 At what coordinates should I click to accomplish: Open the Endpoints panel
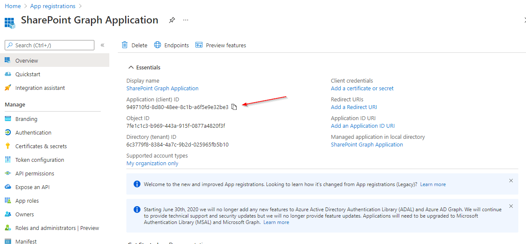[171, 45]
